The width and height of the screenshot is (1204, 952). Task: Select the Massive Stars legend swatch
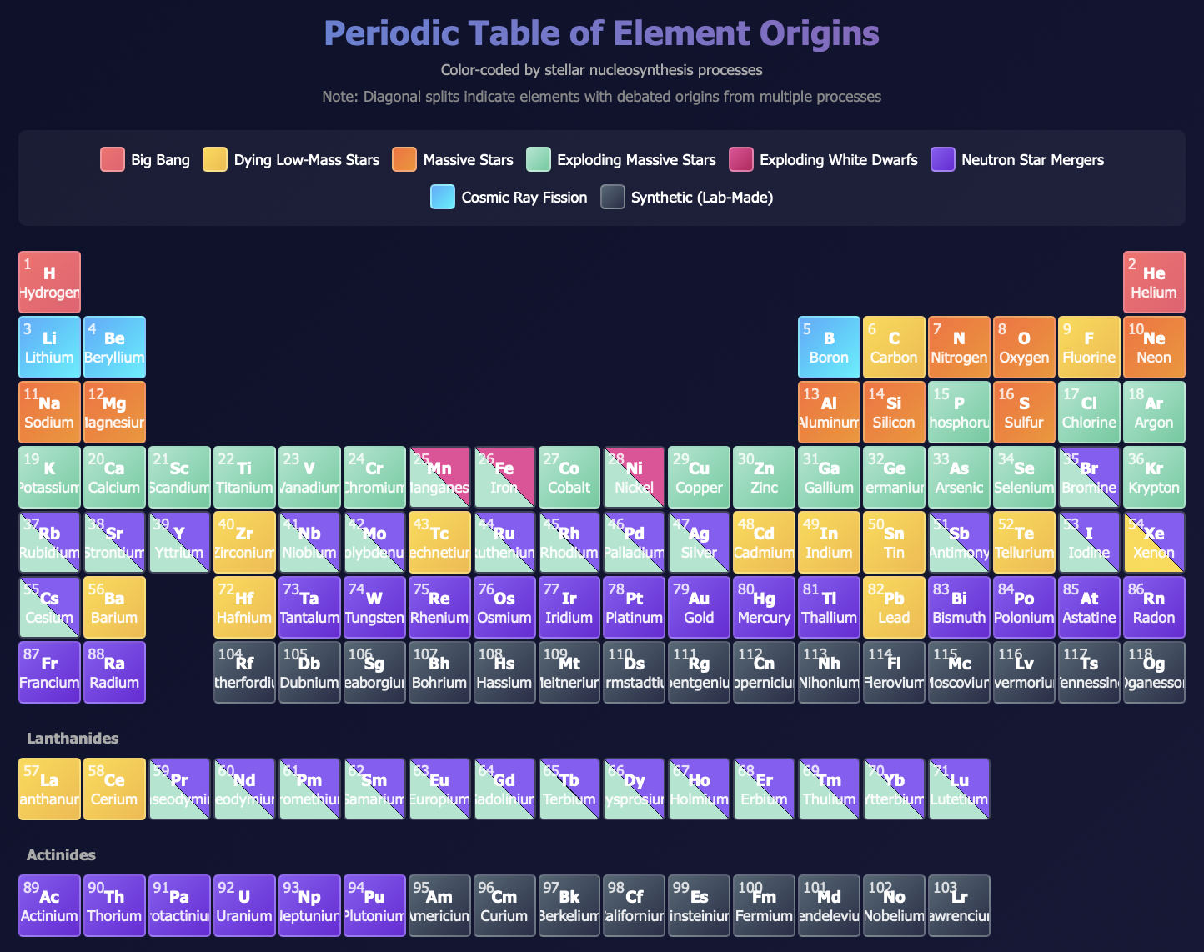coord(404,159)
